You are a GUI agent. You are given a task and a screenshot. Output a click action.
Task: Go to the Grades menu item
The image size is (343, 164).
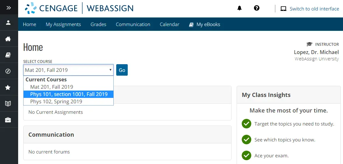[x=98, y=24]
